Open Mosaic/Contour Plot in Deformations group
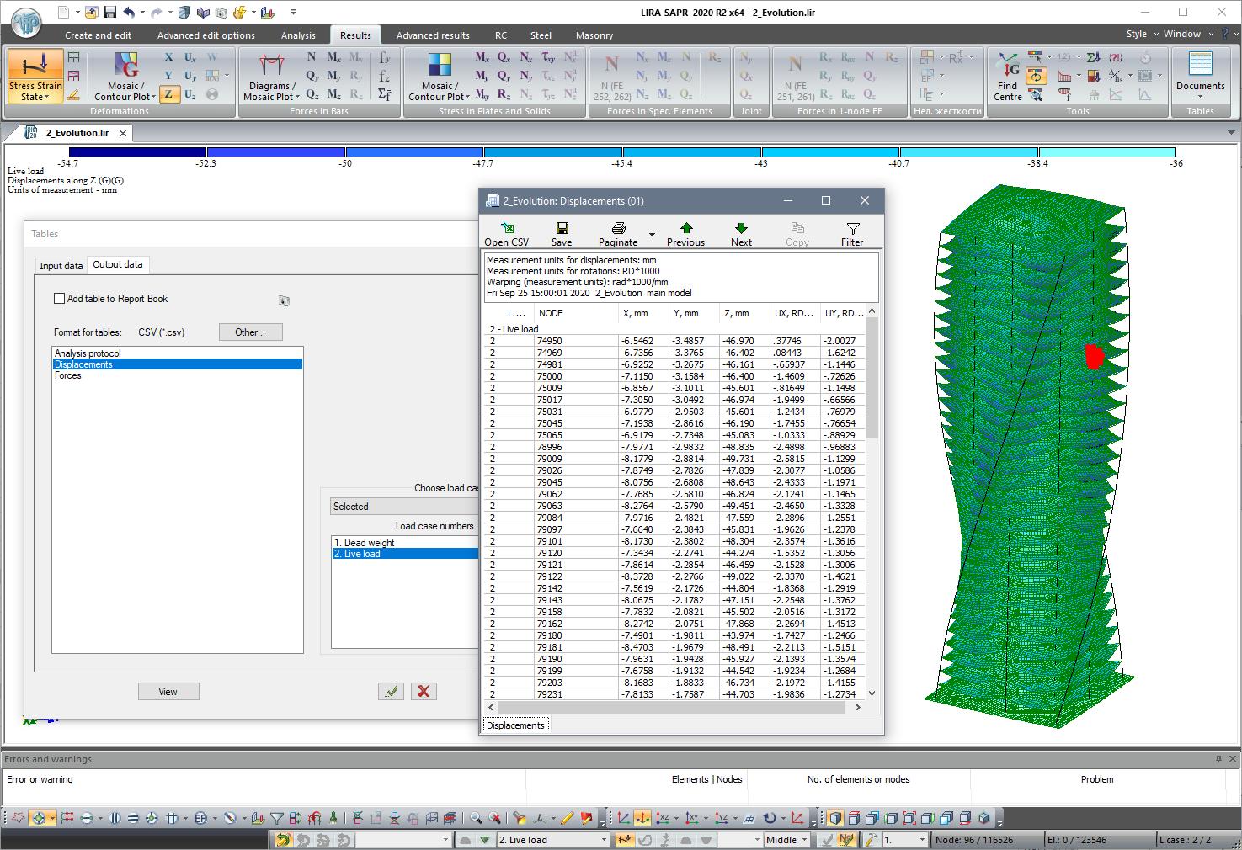The height and width of the screenshot is (850, 1242). point(124,76)
